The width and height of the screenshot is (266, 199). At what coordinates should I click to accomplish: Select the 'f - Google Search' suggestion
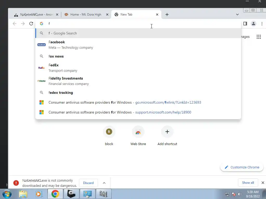point(138,33)
